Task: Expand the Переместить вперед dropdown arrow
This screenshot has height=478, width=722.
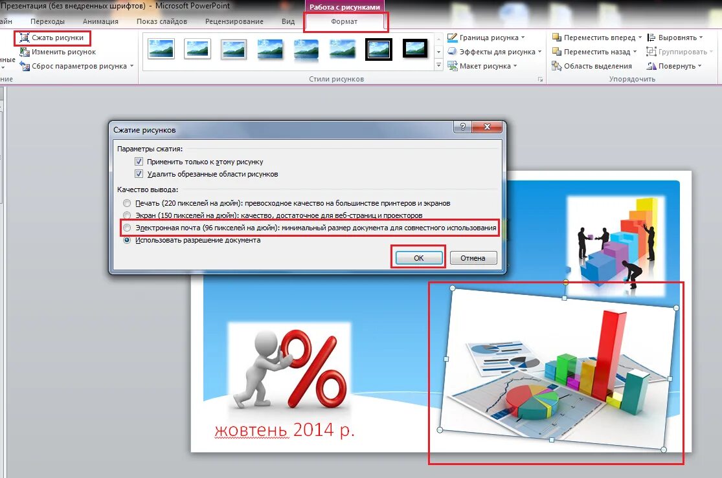Action: coord(640,38)
